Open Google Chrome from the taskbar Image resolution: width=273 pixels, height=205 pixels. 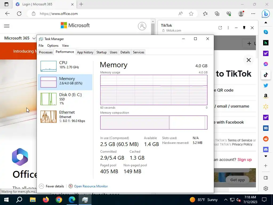pos(59,200)
